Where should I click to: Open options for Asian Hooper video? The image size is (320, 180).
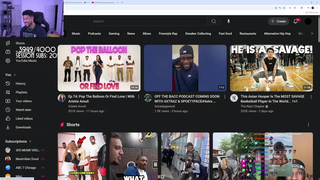(311, 96)
